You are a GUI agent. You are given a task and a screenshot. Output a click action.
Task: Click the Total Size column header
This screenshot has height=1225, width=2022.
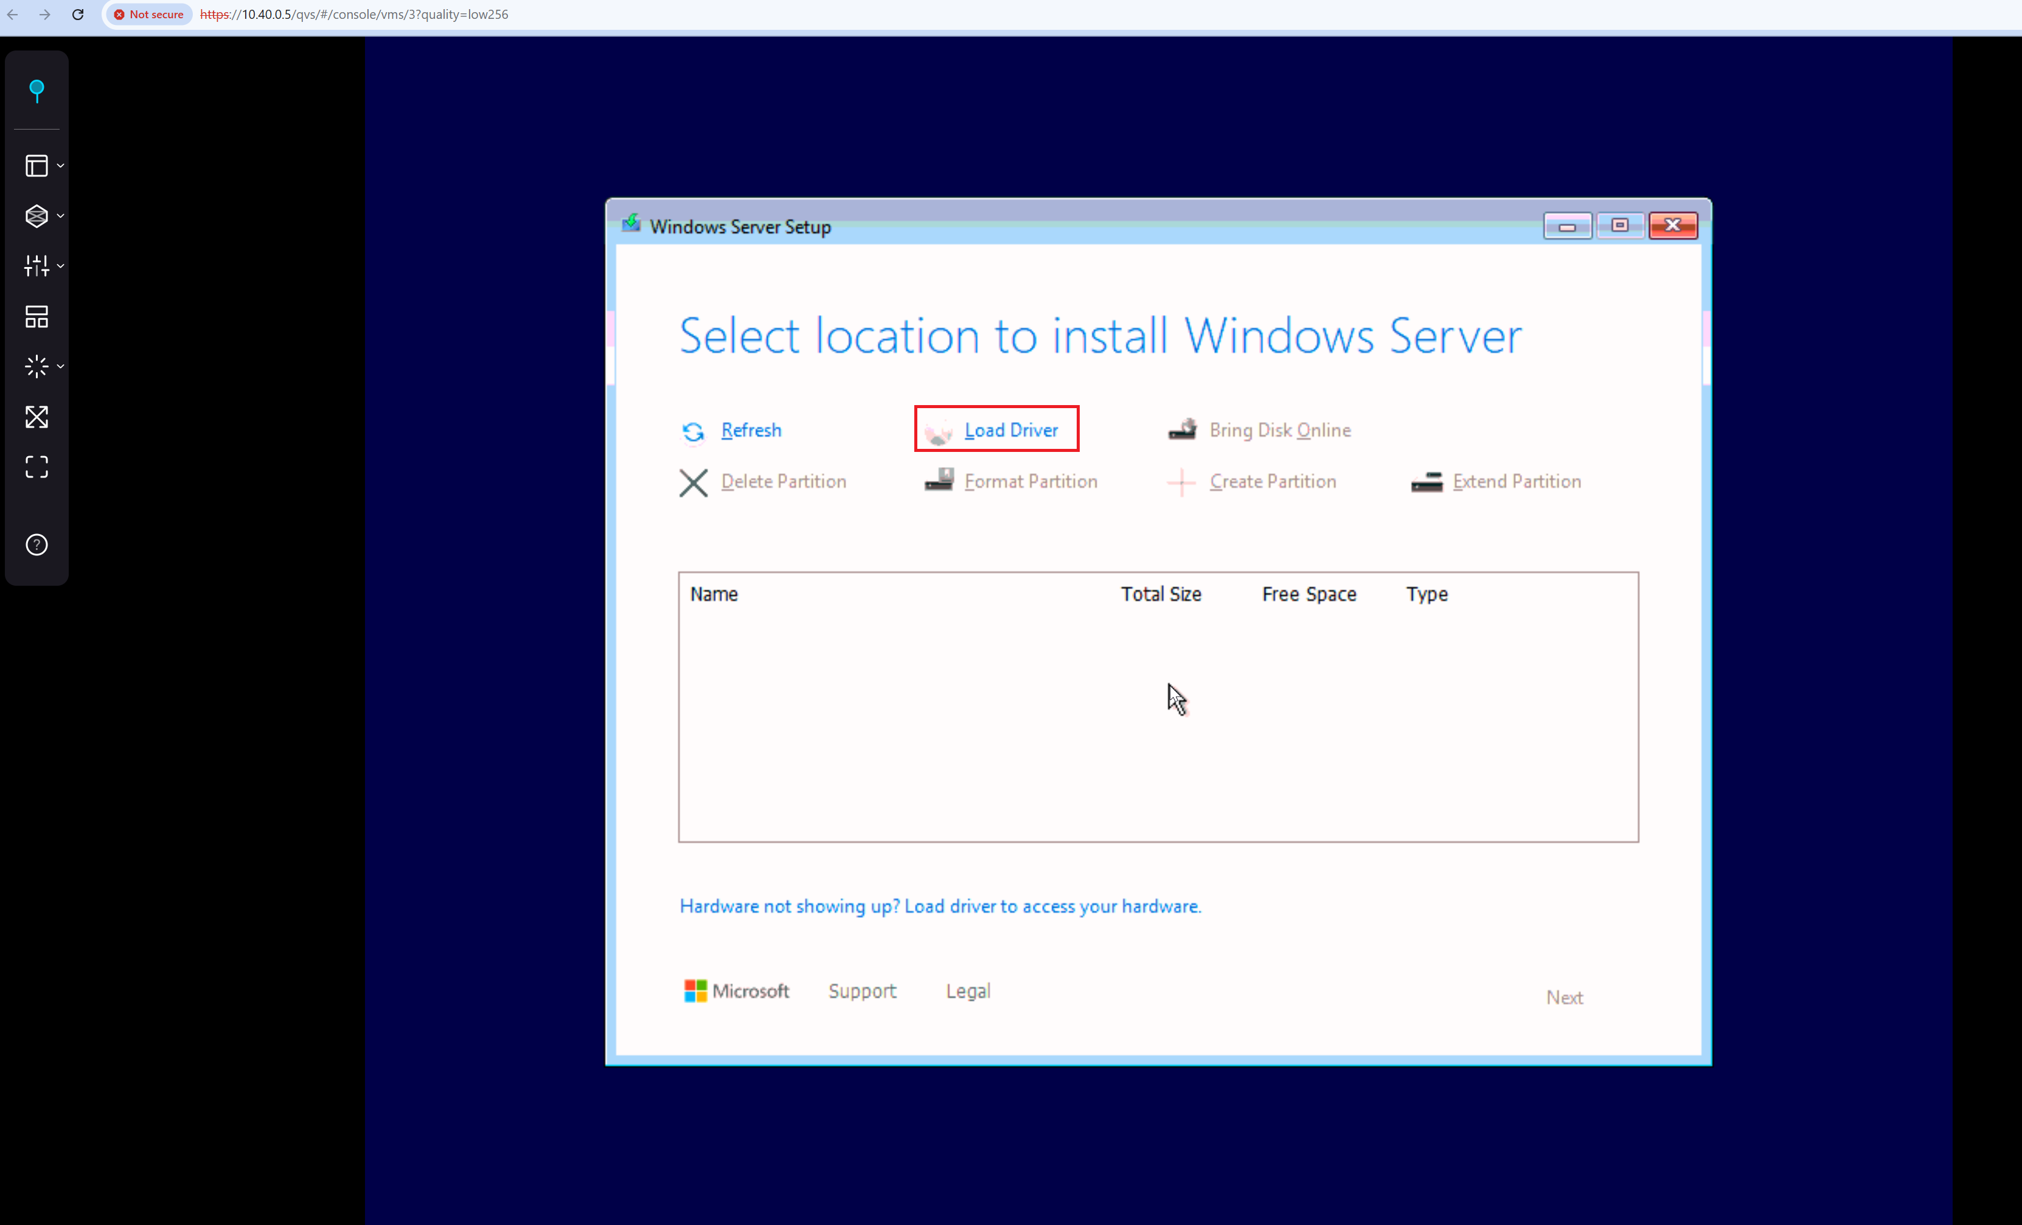tap(1161, 594)
